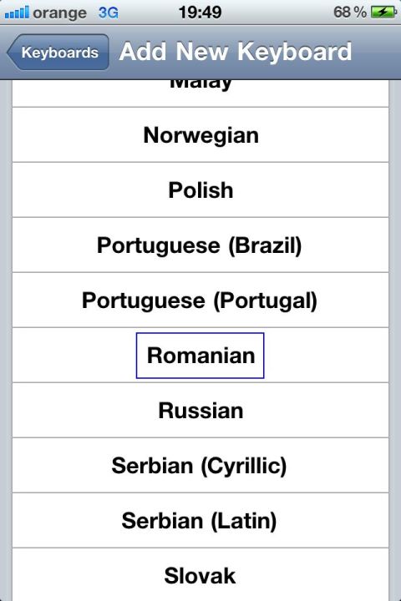Tap the 3G network indicator
This screenshot has height=601, width=401.
click(x=109, y=13)
